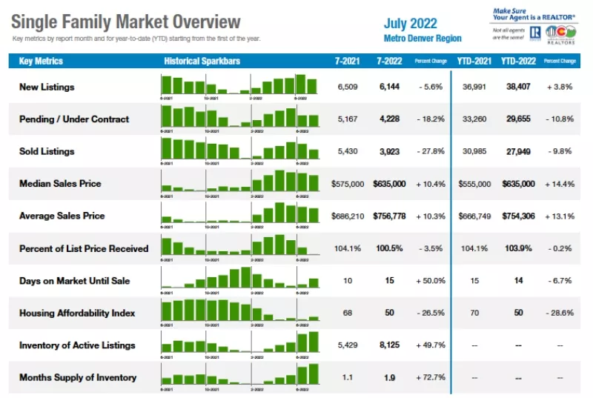Click the Percent of List Price Received label
Viewport: 593px width, 398px height.
(x=84, y=248)
